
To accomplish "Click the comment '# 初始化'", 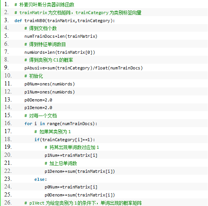I will pyautogui.click(x=34, y=76).
